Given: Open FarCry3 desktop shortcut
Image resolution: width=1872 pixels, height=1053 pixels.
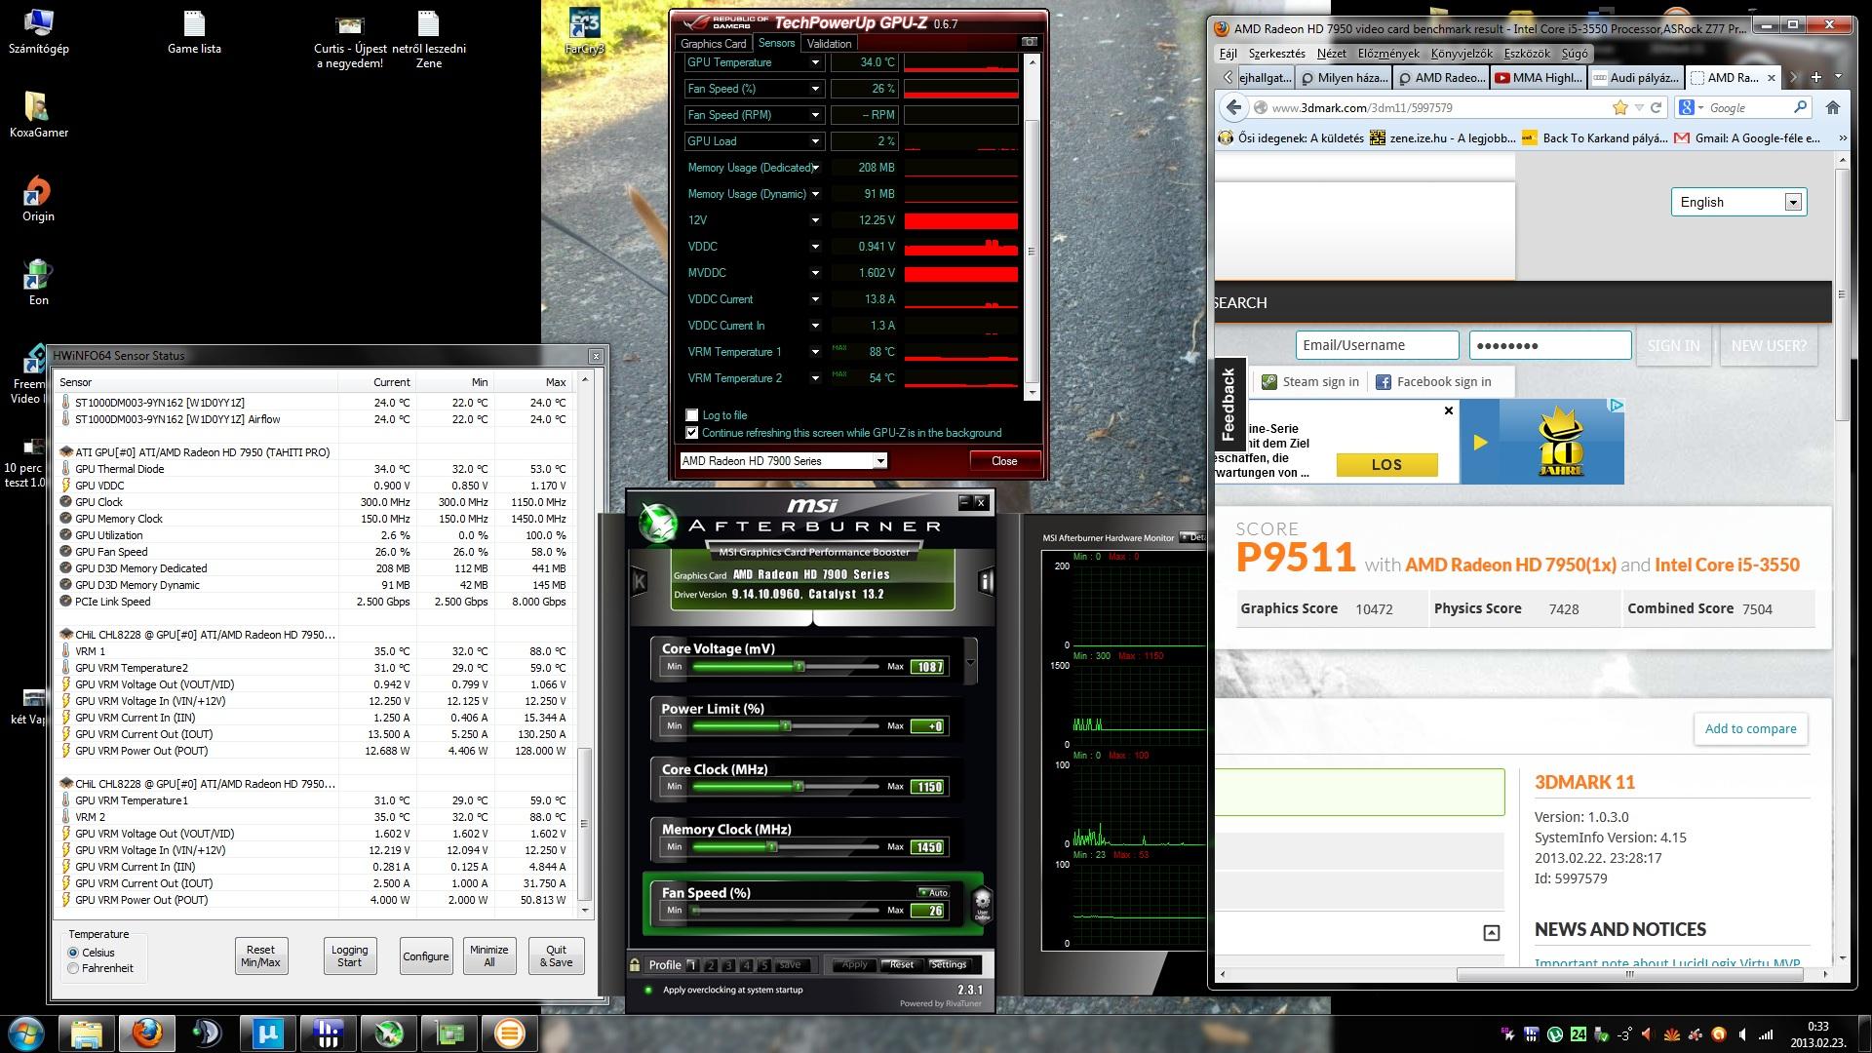Looking at the screenshot, I should click(585, 31).
